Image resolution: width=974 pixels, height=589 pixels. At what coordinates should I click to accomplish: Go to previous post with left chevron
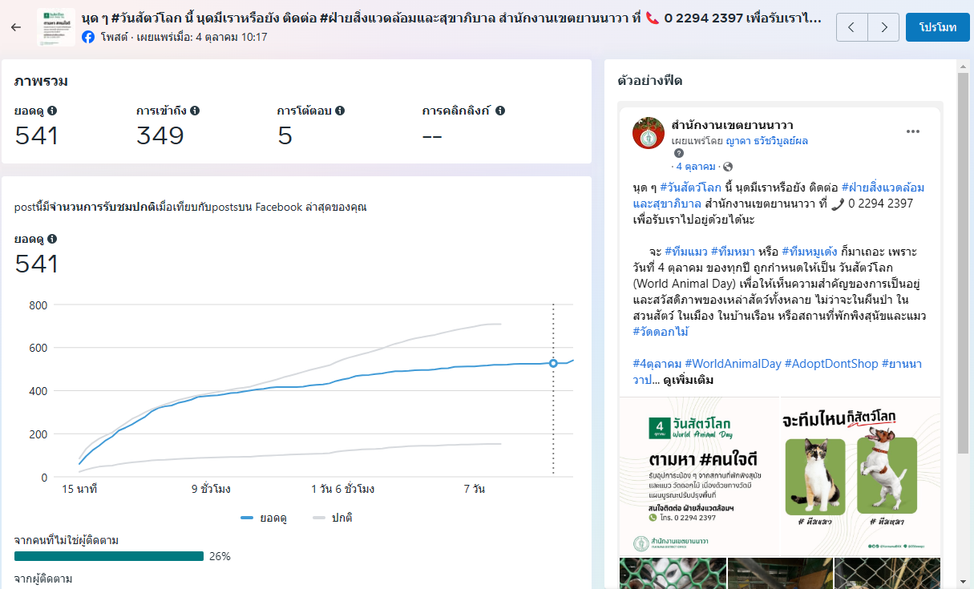[x=851, y=27]
